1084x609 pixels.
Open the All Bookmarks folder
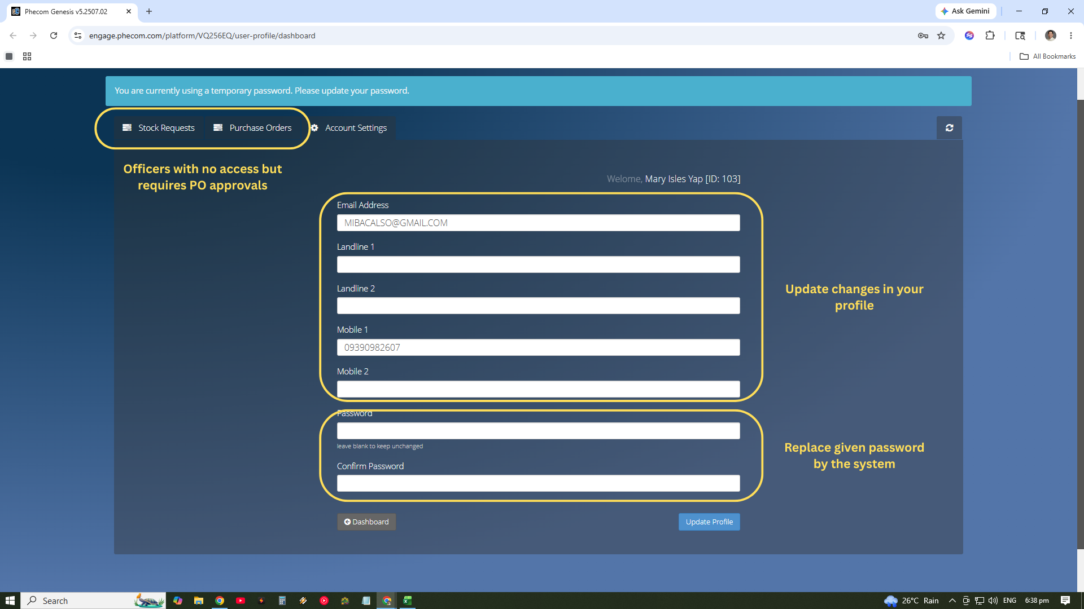click(1048, 56)
